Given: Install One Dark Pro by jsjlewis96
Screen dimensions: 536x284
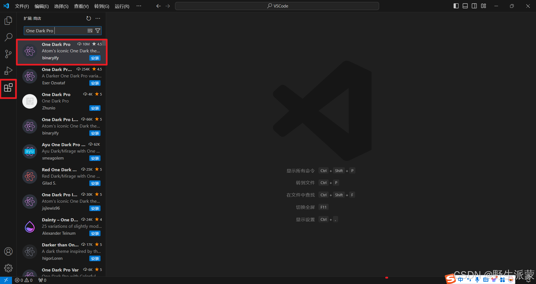Looking at the screenshot, I should 95,209.
